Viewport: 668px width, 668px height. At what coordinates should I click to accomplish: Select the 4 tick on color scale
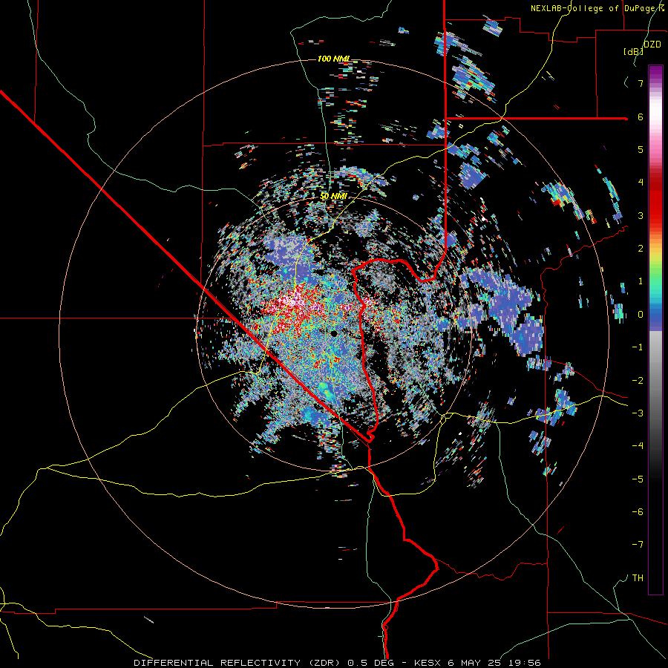point(641,183)
